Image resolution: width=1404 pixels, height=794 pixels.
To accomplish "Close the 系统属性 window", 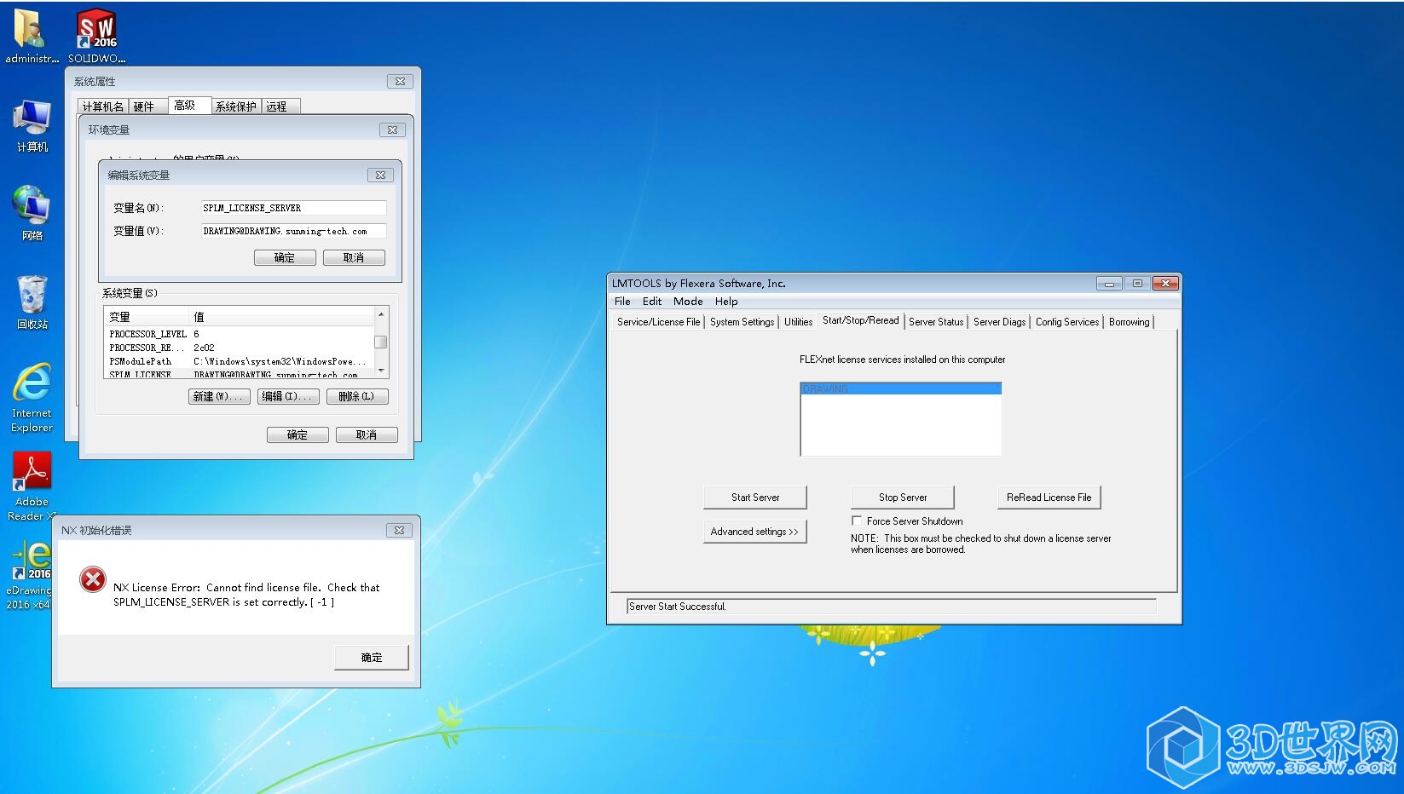I will [x=401, y=81].
